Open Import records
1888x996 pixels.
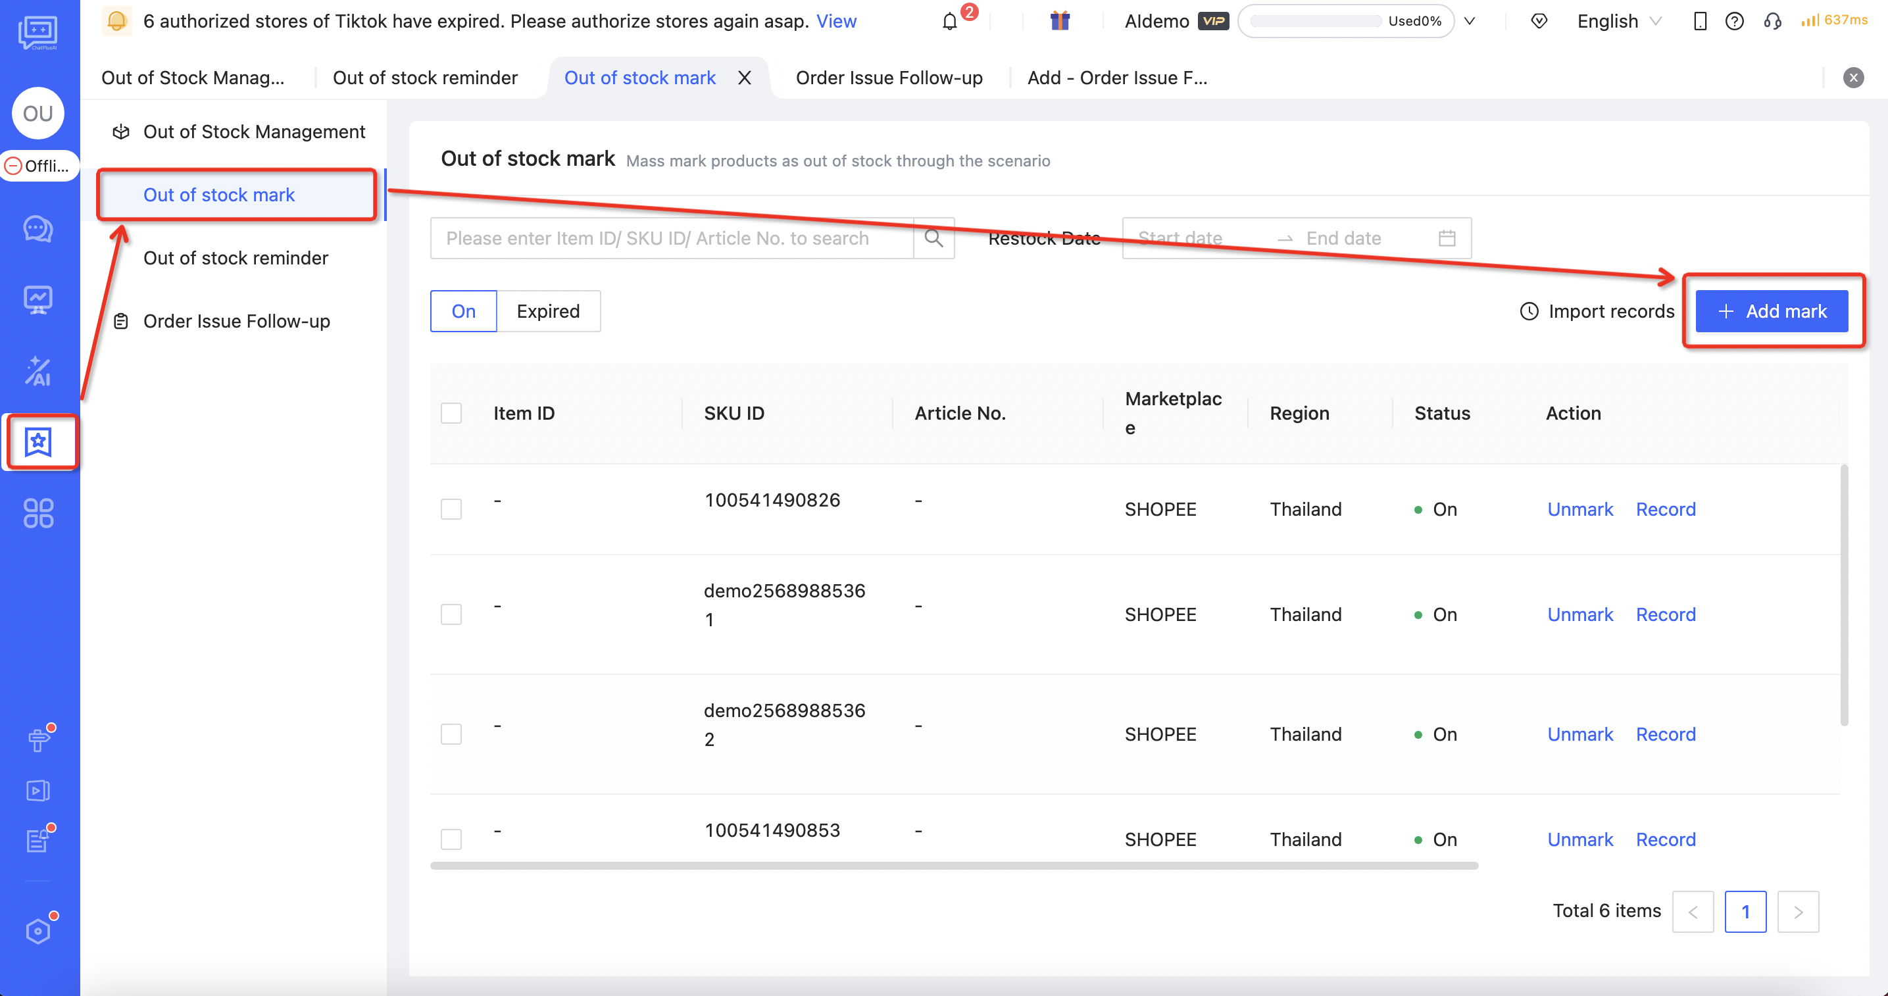tap(1598, 311)
